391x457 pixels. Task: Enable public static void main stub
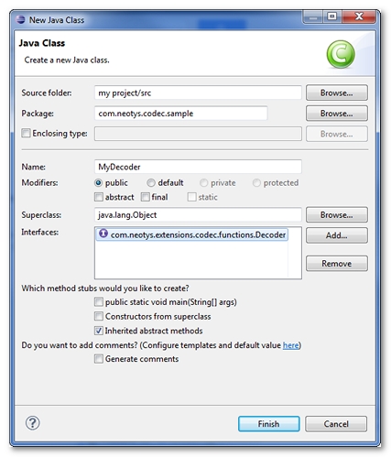pos(99,302)
